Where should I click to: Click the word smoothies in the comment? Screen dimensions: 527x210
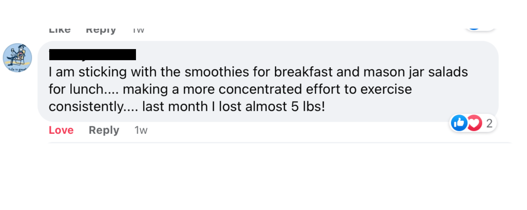point(217,72)
